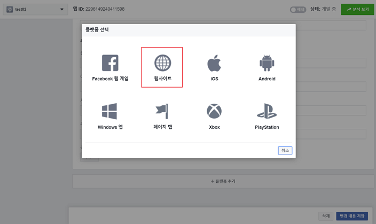Viewport: 376px width, 224px height.
Task: Pick the iOS Apple logo platform
Action: tap(214, 63)
